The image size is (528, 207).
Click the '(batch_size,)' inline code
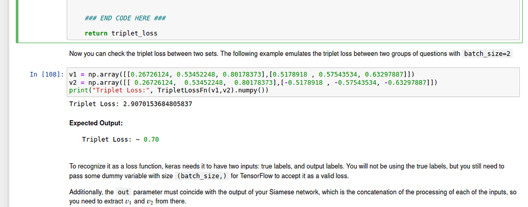203,176
